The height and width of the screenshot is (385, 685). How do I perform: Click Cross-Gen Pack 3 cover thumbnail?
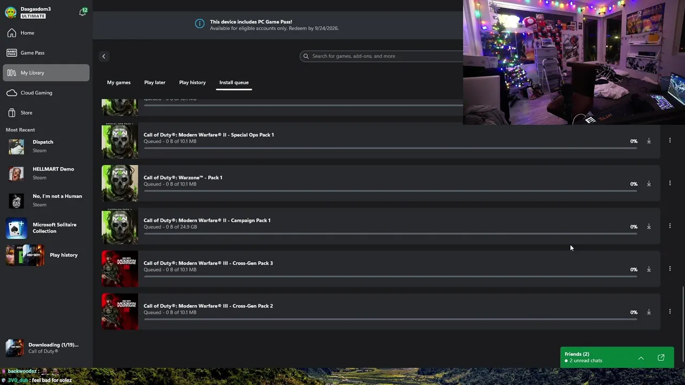pyautogui.click(x=120, y=269)
